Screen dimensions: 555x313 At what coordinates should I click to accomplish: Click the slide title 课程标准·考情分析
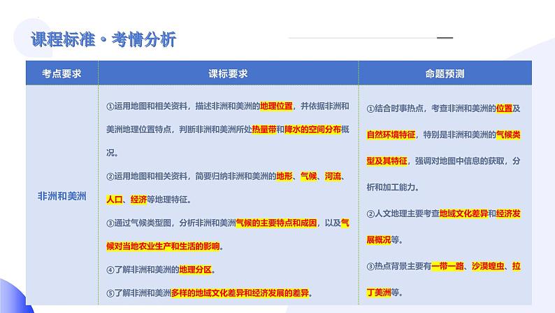coord(103,39)
